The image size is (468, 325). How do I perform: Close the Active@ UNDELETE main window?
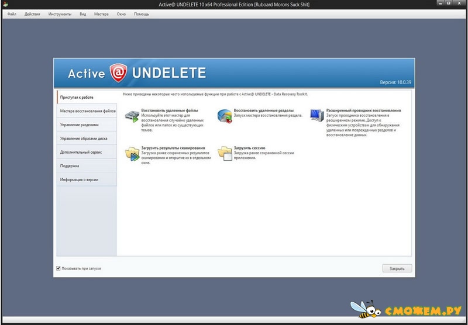tap(459, 4)
